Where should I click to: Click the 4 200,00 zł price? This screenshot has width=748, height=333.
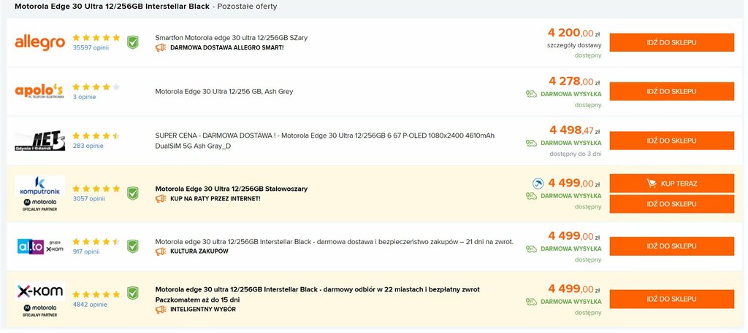pyautogui.click(x=574, y=34)
